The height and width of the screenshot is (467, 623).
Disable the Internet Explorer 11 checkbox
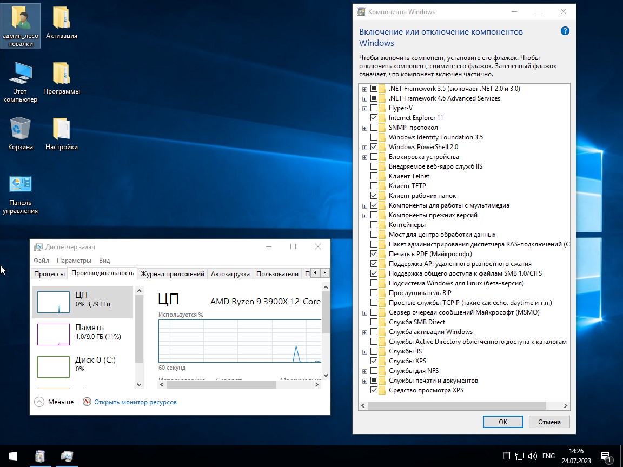[374, 117]
